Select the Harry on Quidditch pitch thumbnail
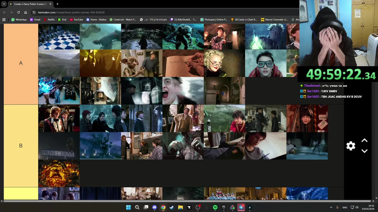This screenshot has width=378, height=212. coord(224,118)
